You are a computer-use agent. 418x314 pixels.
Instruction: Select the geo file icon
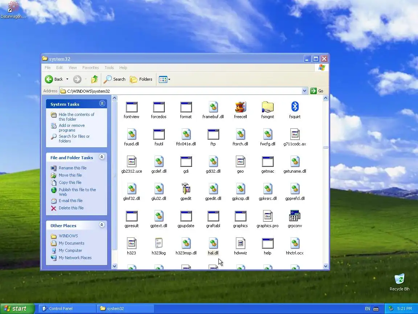(241, 161)
